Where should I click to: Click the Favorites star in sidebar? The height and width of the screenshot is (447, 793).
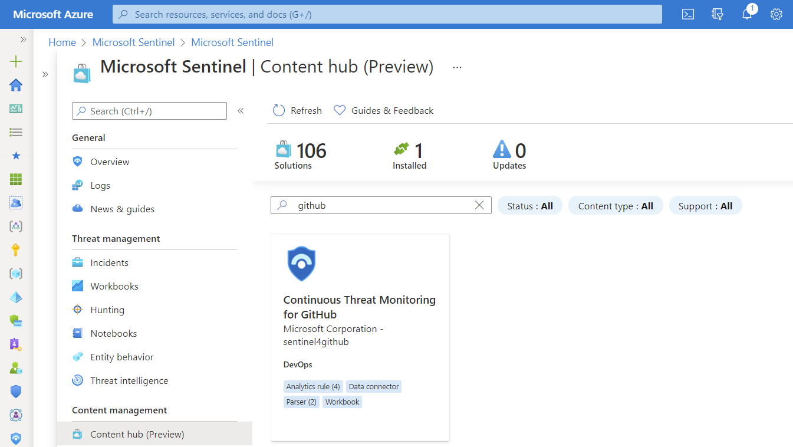click(x=16, y=156)
